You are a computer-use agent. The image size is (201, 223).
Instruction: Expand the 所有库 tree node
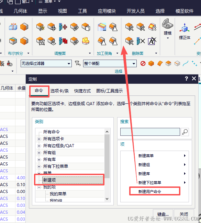point(39,160)
